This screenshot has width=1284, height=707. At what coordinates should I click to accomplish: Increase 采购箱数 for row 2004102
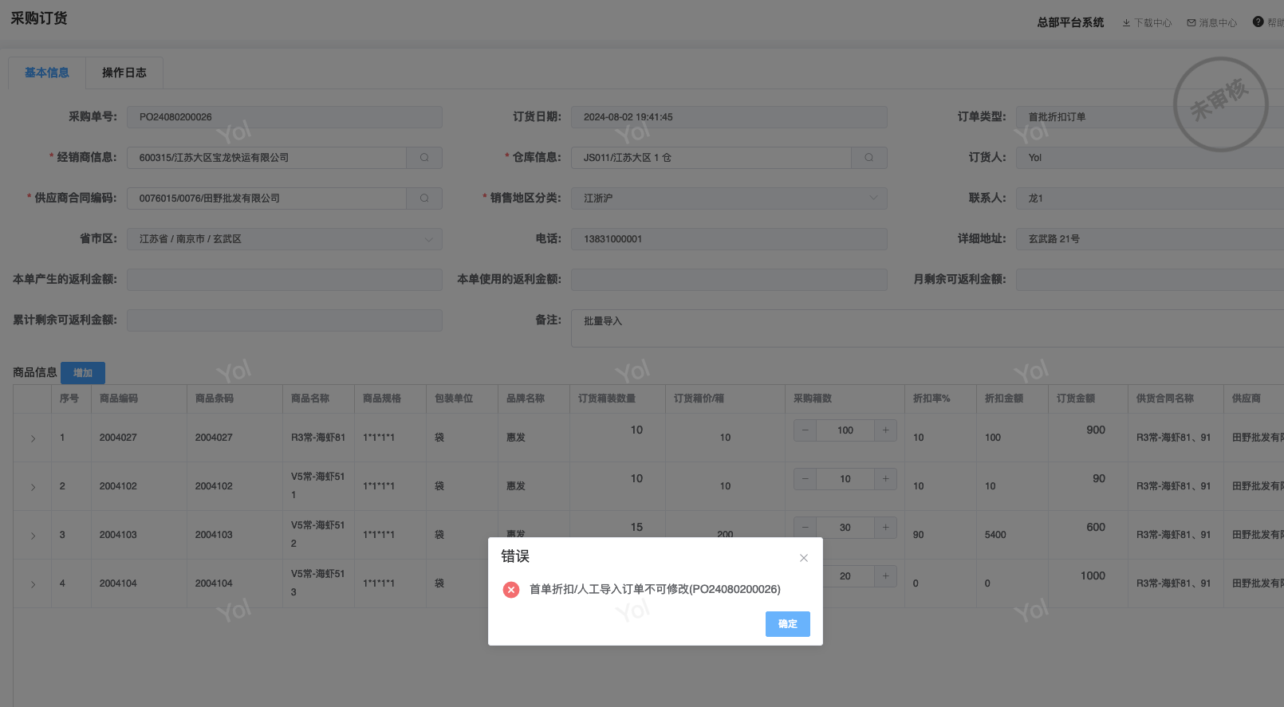885,479
